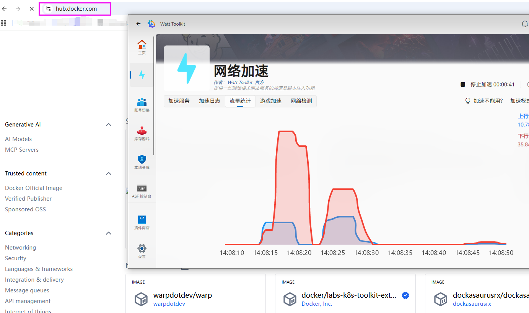Click the lightbulb icon beside 加速不能用?
Screen dimensions: 529x313
(467, 101)
